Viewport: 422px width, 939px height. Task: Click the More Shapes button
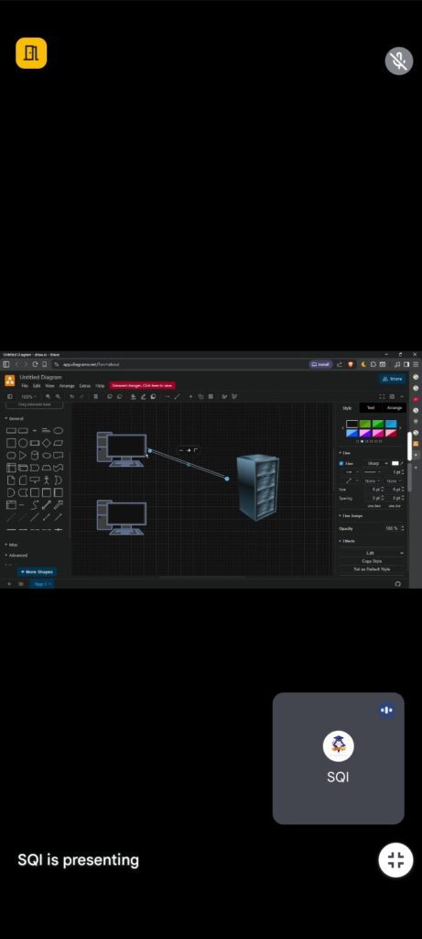tap(37, 571)
